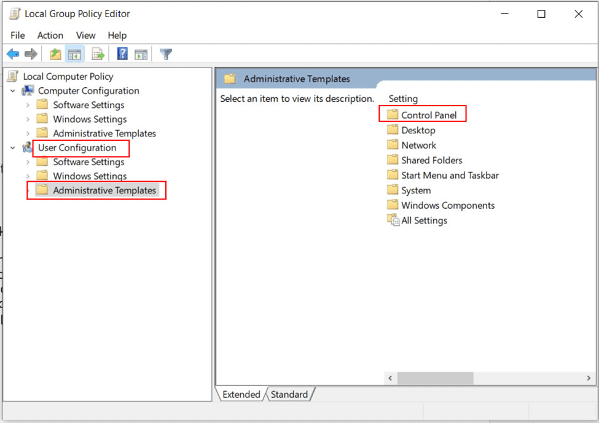Select the Control Panel folder in Setting list

428,115
